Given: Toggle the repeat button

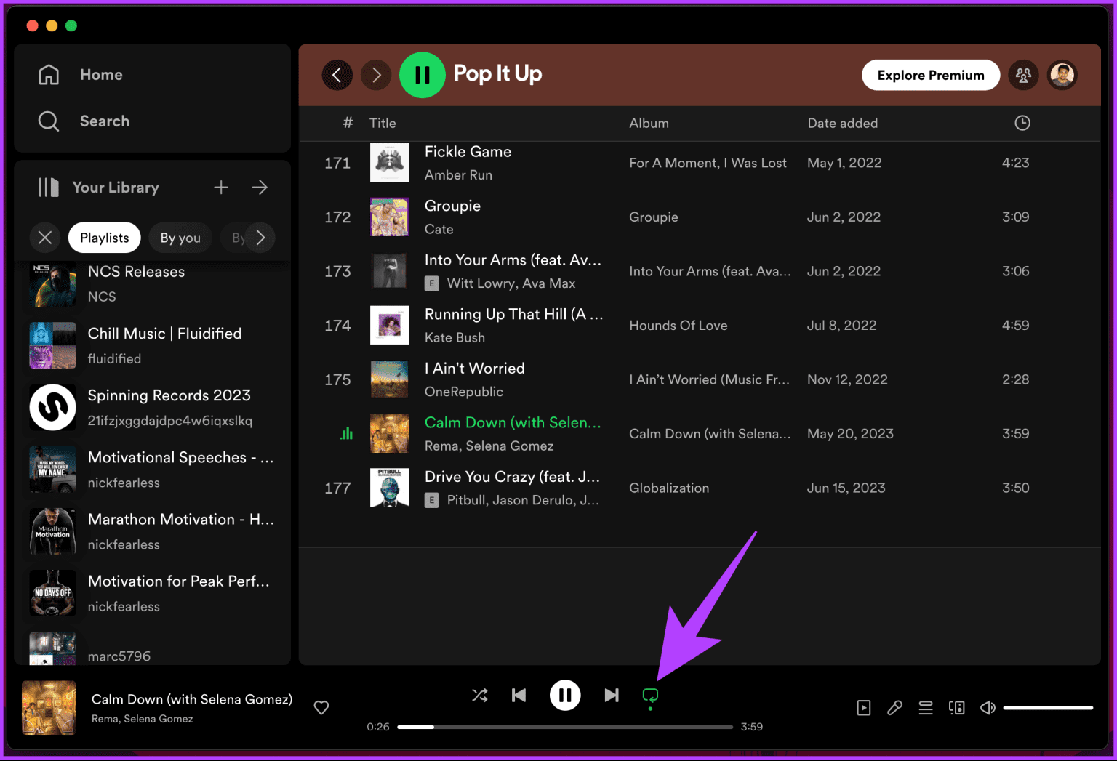Looking at the screenshot, I should coord(650,696).
